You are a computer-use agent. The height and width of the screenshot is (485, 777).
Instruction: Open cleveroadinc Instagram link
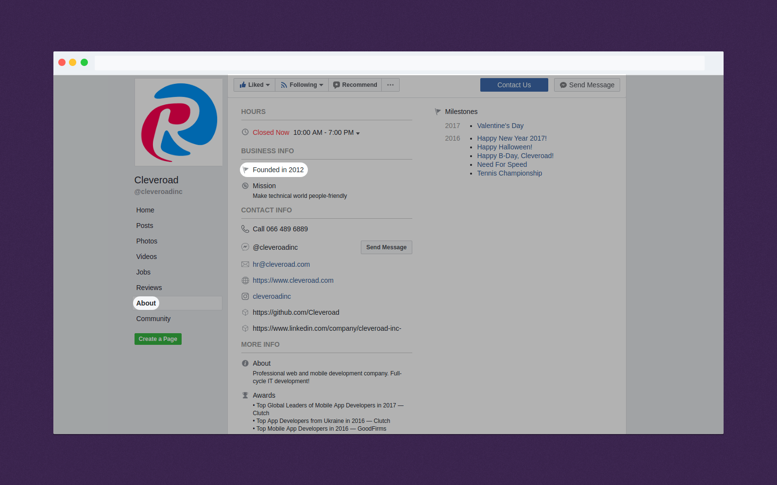coord(271,296)
